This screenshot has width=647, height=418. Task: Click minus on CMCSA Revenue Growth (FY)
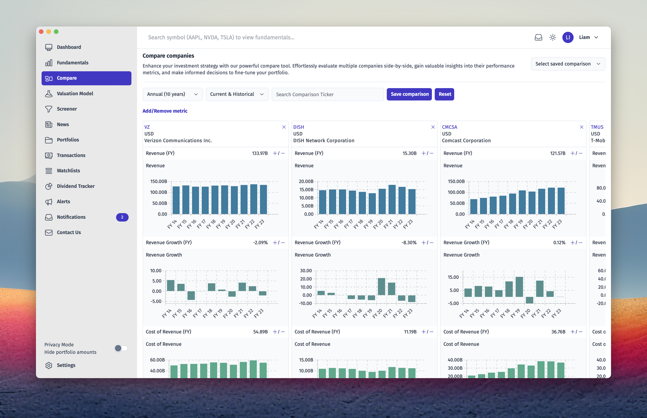tap(580, 243)
